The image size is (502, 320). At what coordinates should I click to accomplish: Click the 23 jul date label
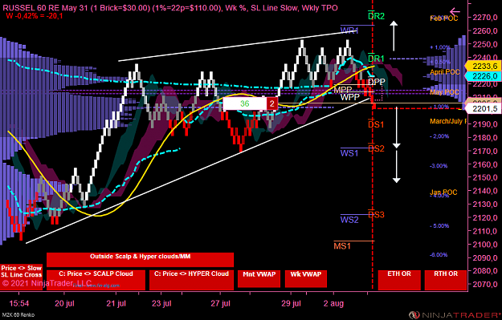[x=161, y=303]
